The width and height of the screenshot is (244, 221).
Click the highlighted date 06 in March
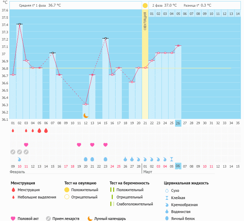(178, 166)
